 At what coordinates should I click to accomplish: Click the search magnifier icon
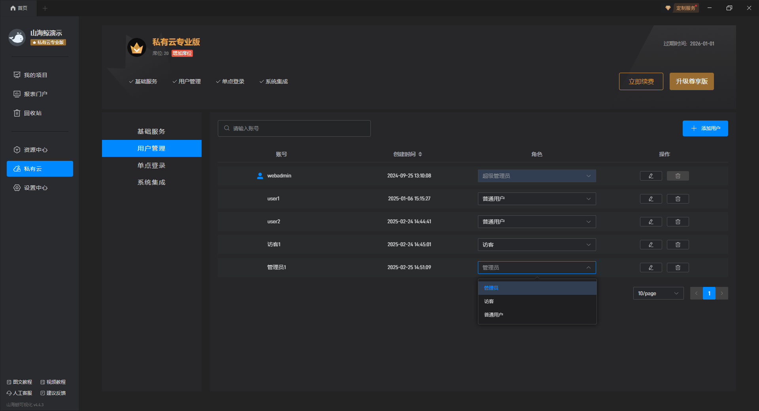pos(227,128)
